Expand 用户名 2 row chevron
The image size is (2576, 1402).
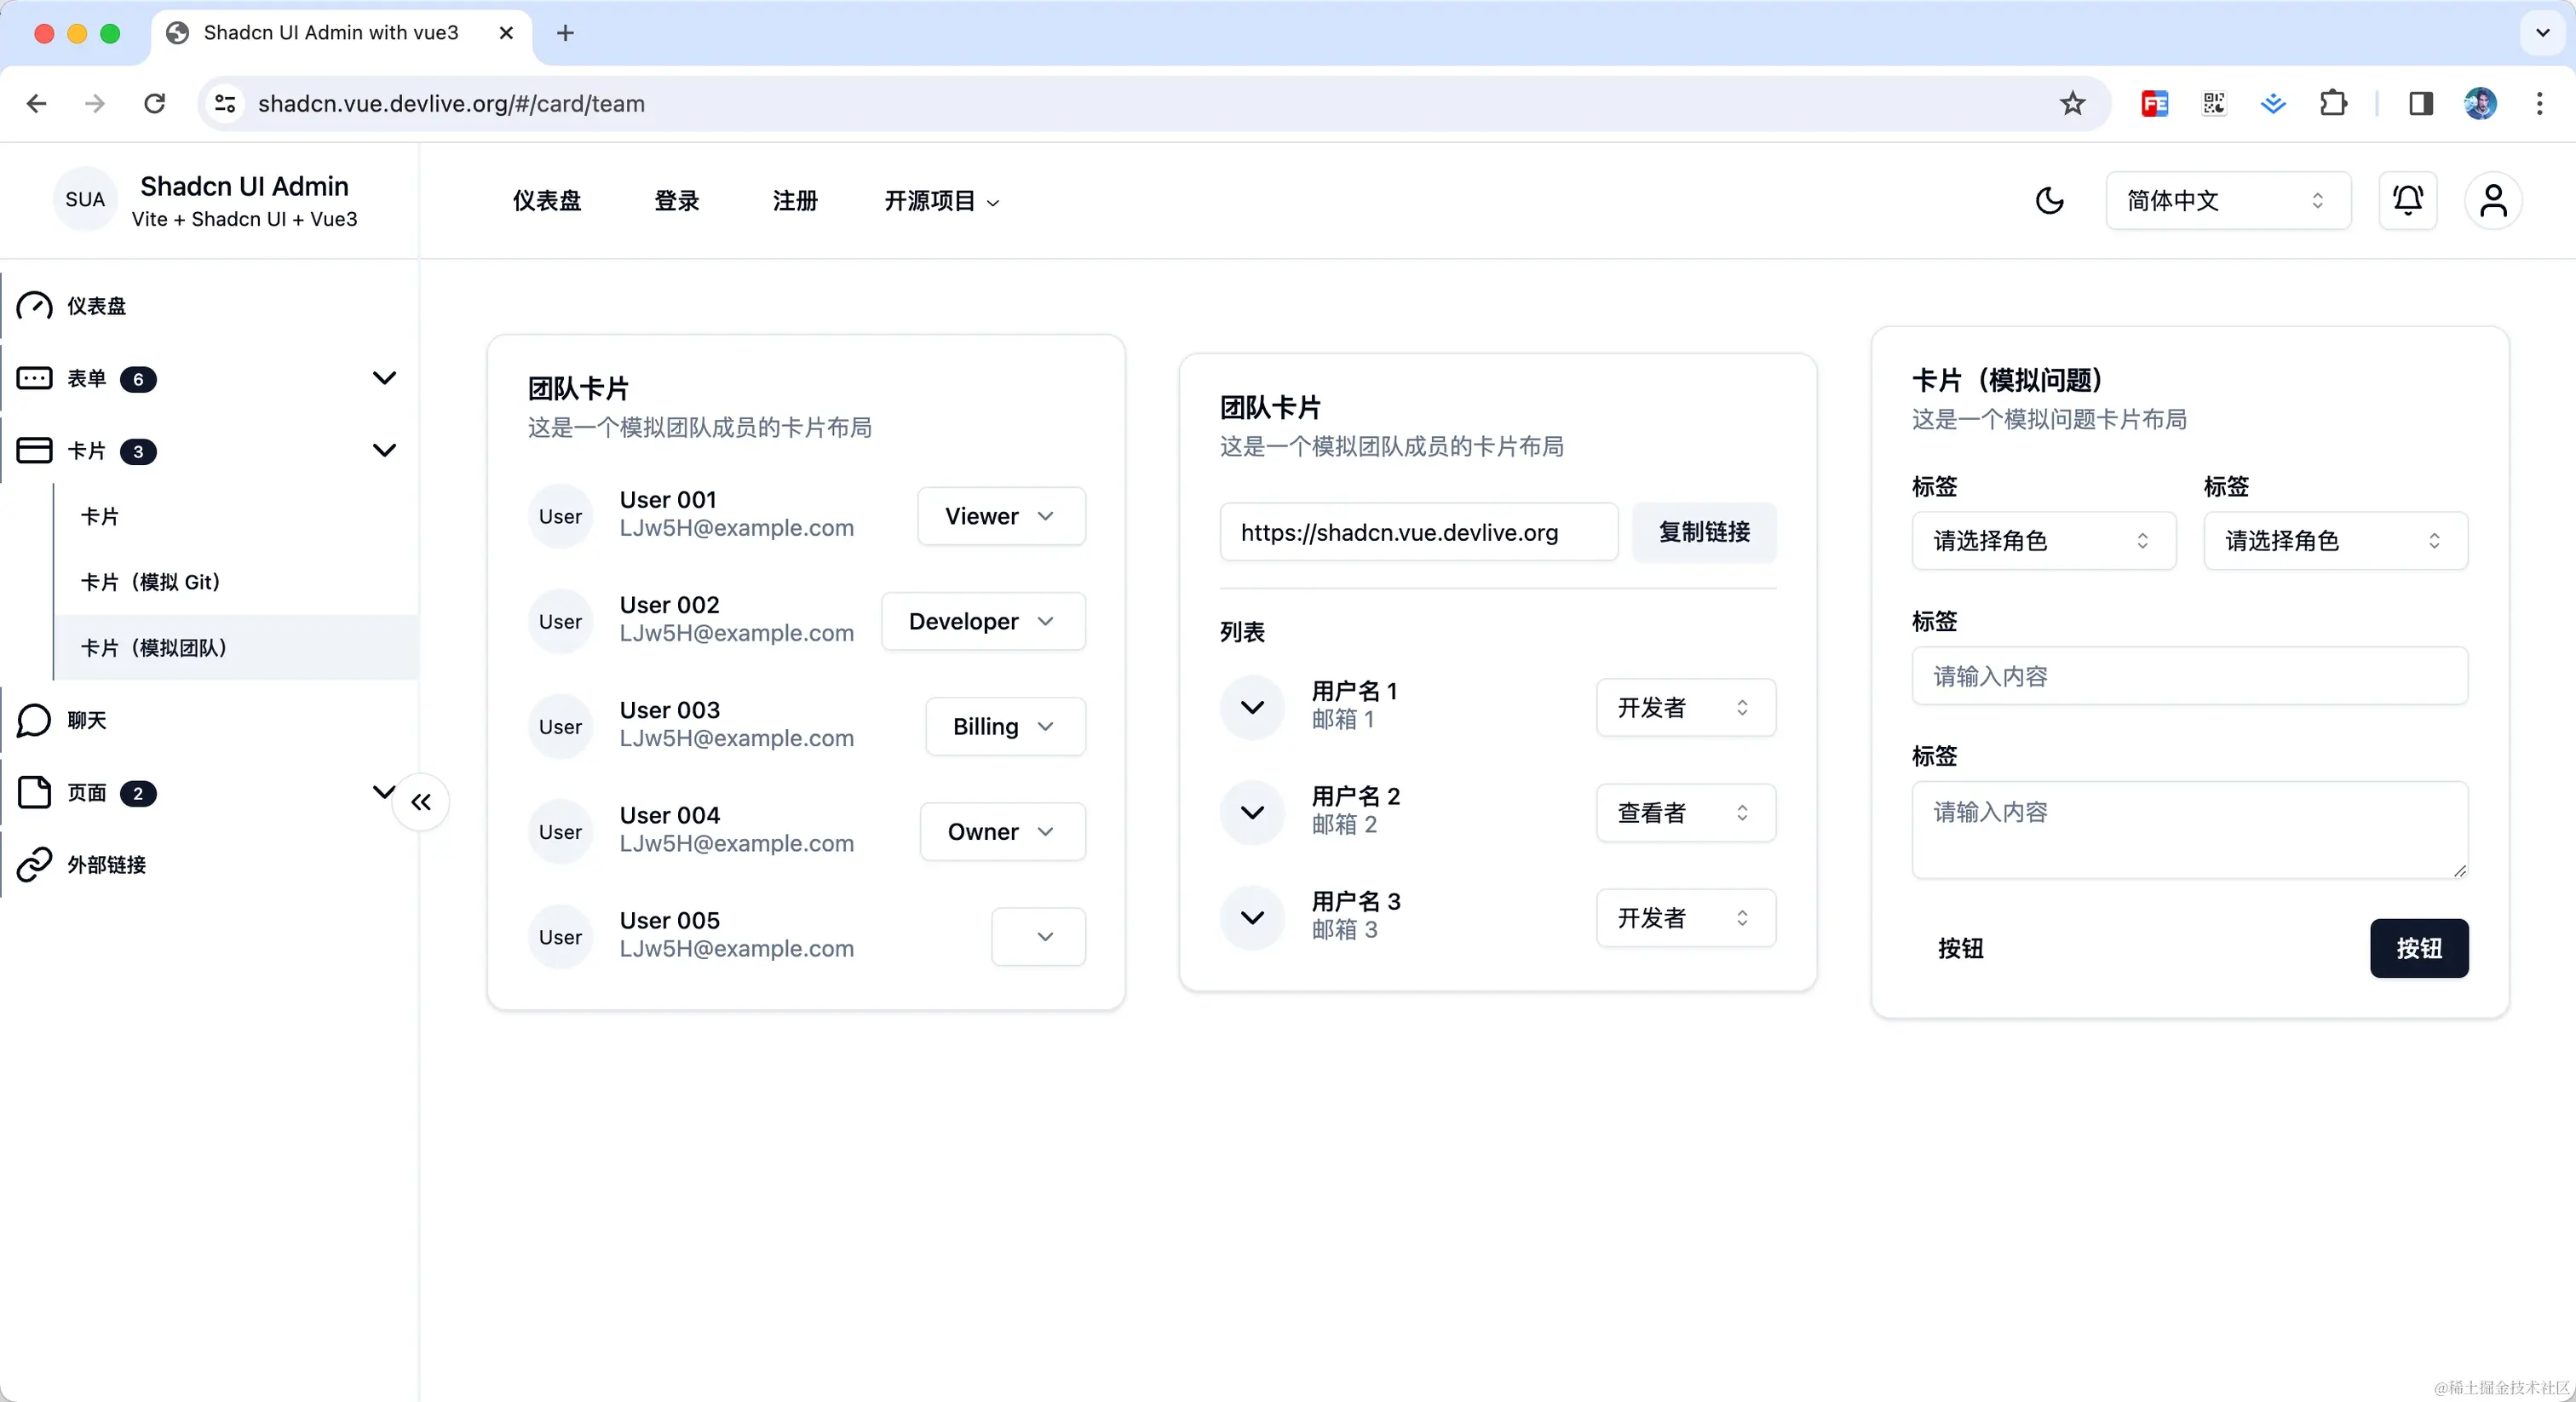coord(1252,812)
